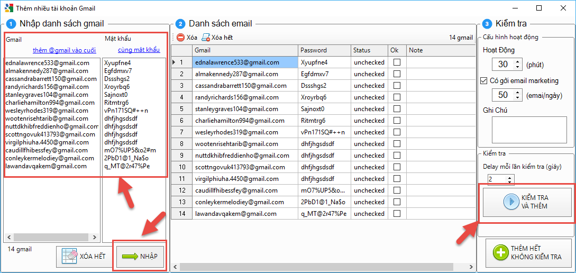Screen dimensions: 576x273
Task: Check Ok box for ednalawrence533@gmail.com row
Action: [x=397, y=62]
